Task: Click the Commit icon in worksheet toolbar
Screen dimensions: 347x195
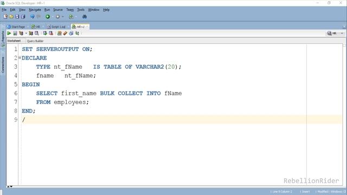Action: 45,34
